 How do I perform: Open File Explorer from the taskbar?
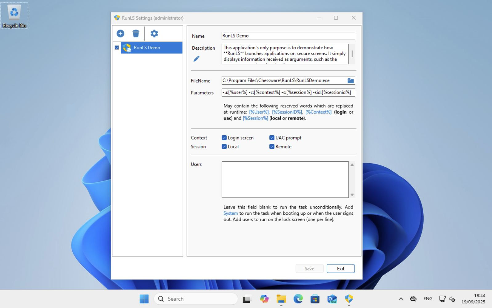[x=281, y=299]
